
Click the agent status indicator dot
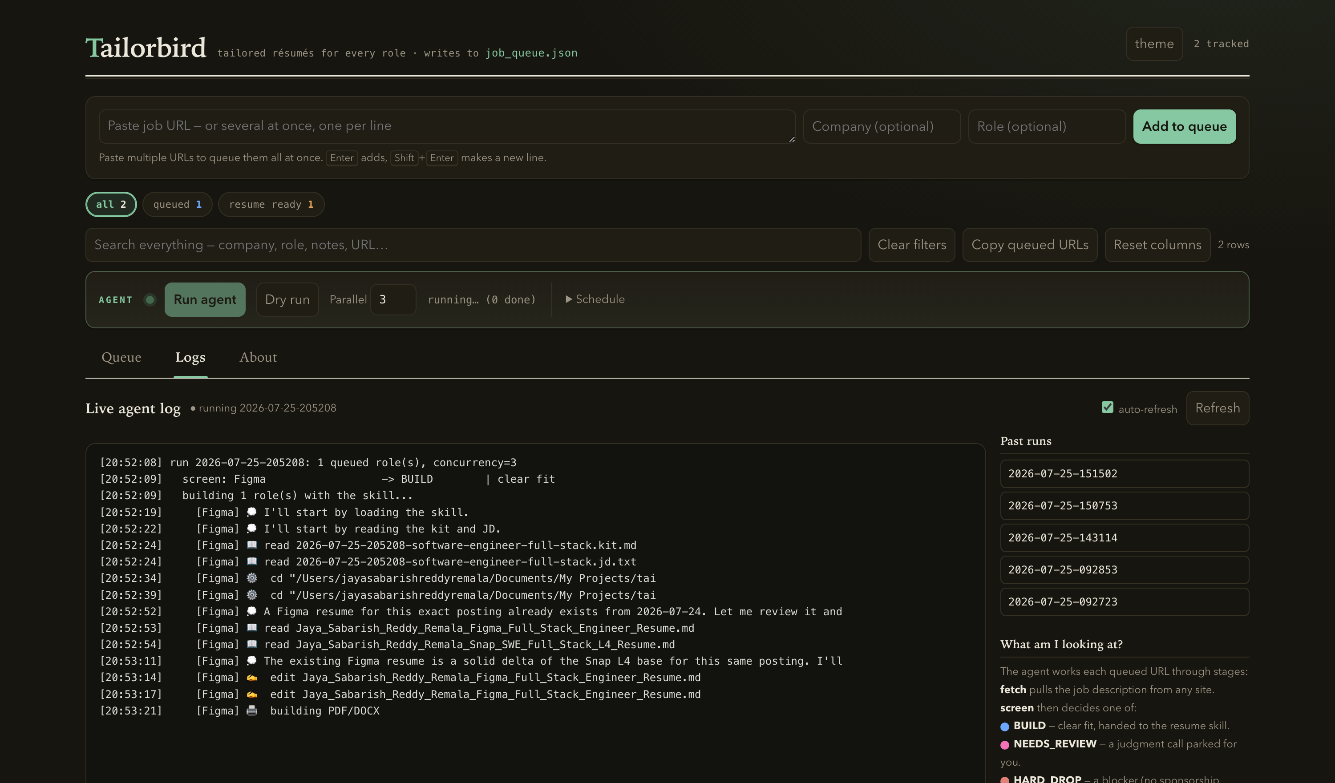click(x=150, y=300)
